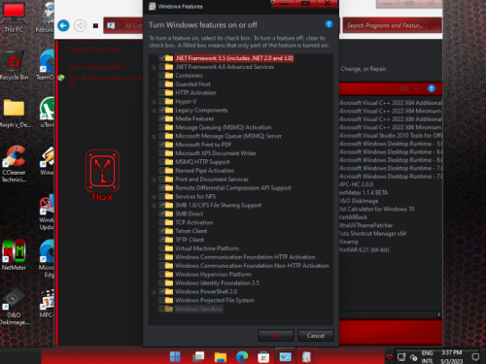The width and height of the screenshot is (486, 364).
Task: Click the help icon in Programs list toolbar
Action: (x=432, y=88)
